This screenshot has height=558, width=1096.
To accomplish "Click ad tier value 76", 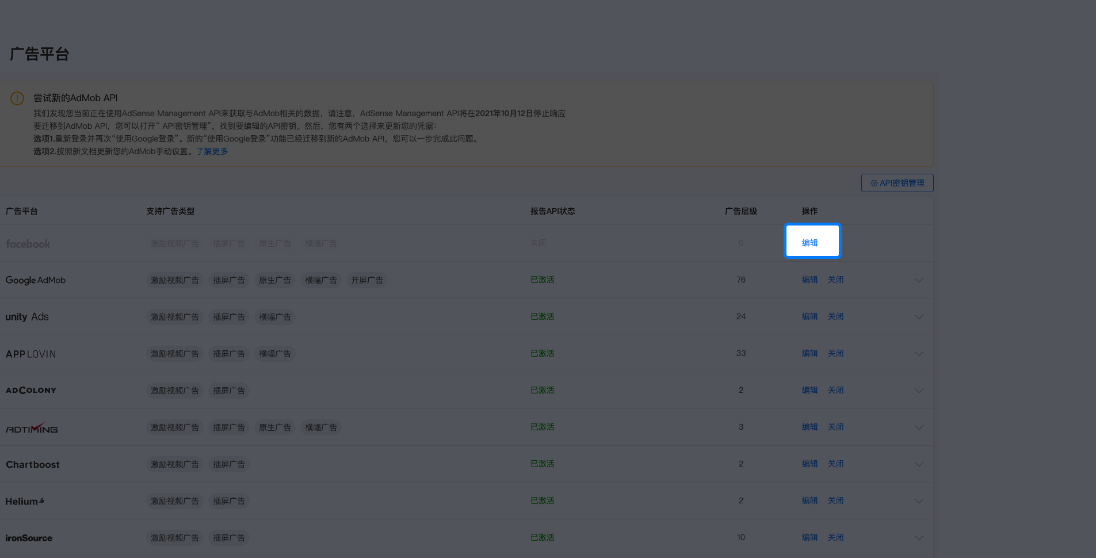I will tap(741, 280).
